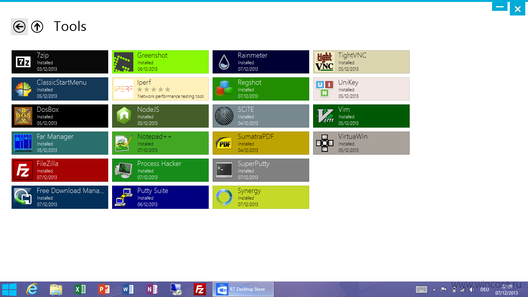Open the Greenshot icon
Image resolution: width=528 pixels, height=297 pixels.
[124, 62]
